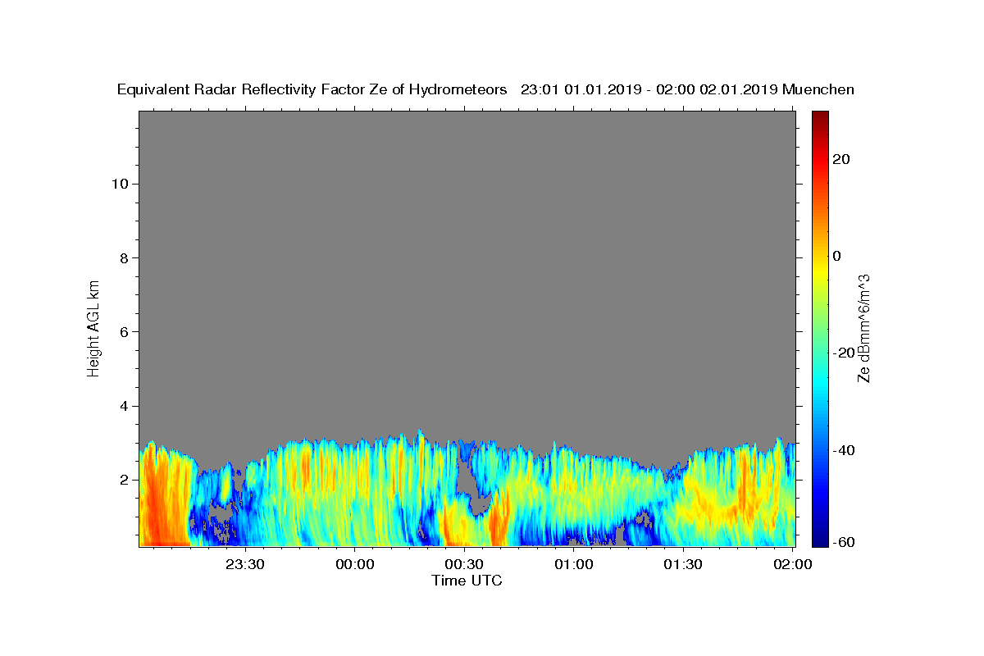
Task: Click the red echo column near 00:40
Action: 499,521
